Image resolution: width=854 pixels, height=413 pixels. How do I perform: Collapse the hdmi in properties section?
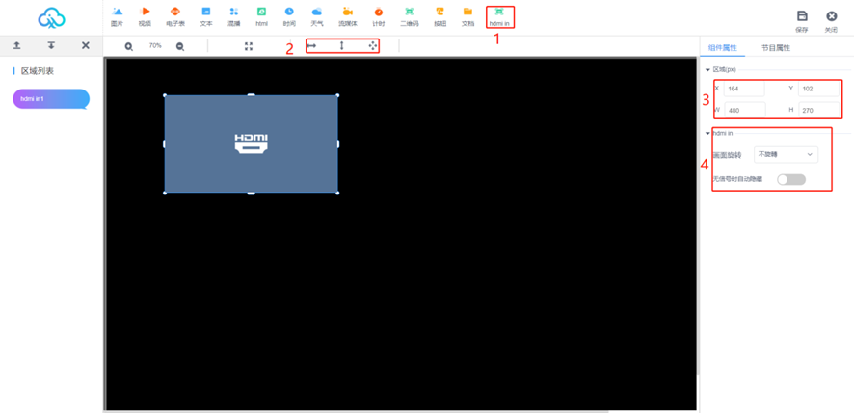point(708,133)
